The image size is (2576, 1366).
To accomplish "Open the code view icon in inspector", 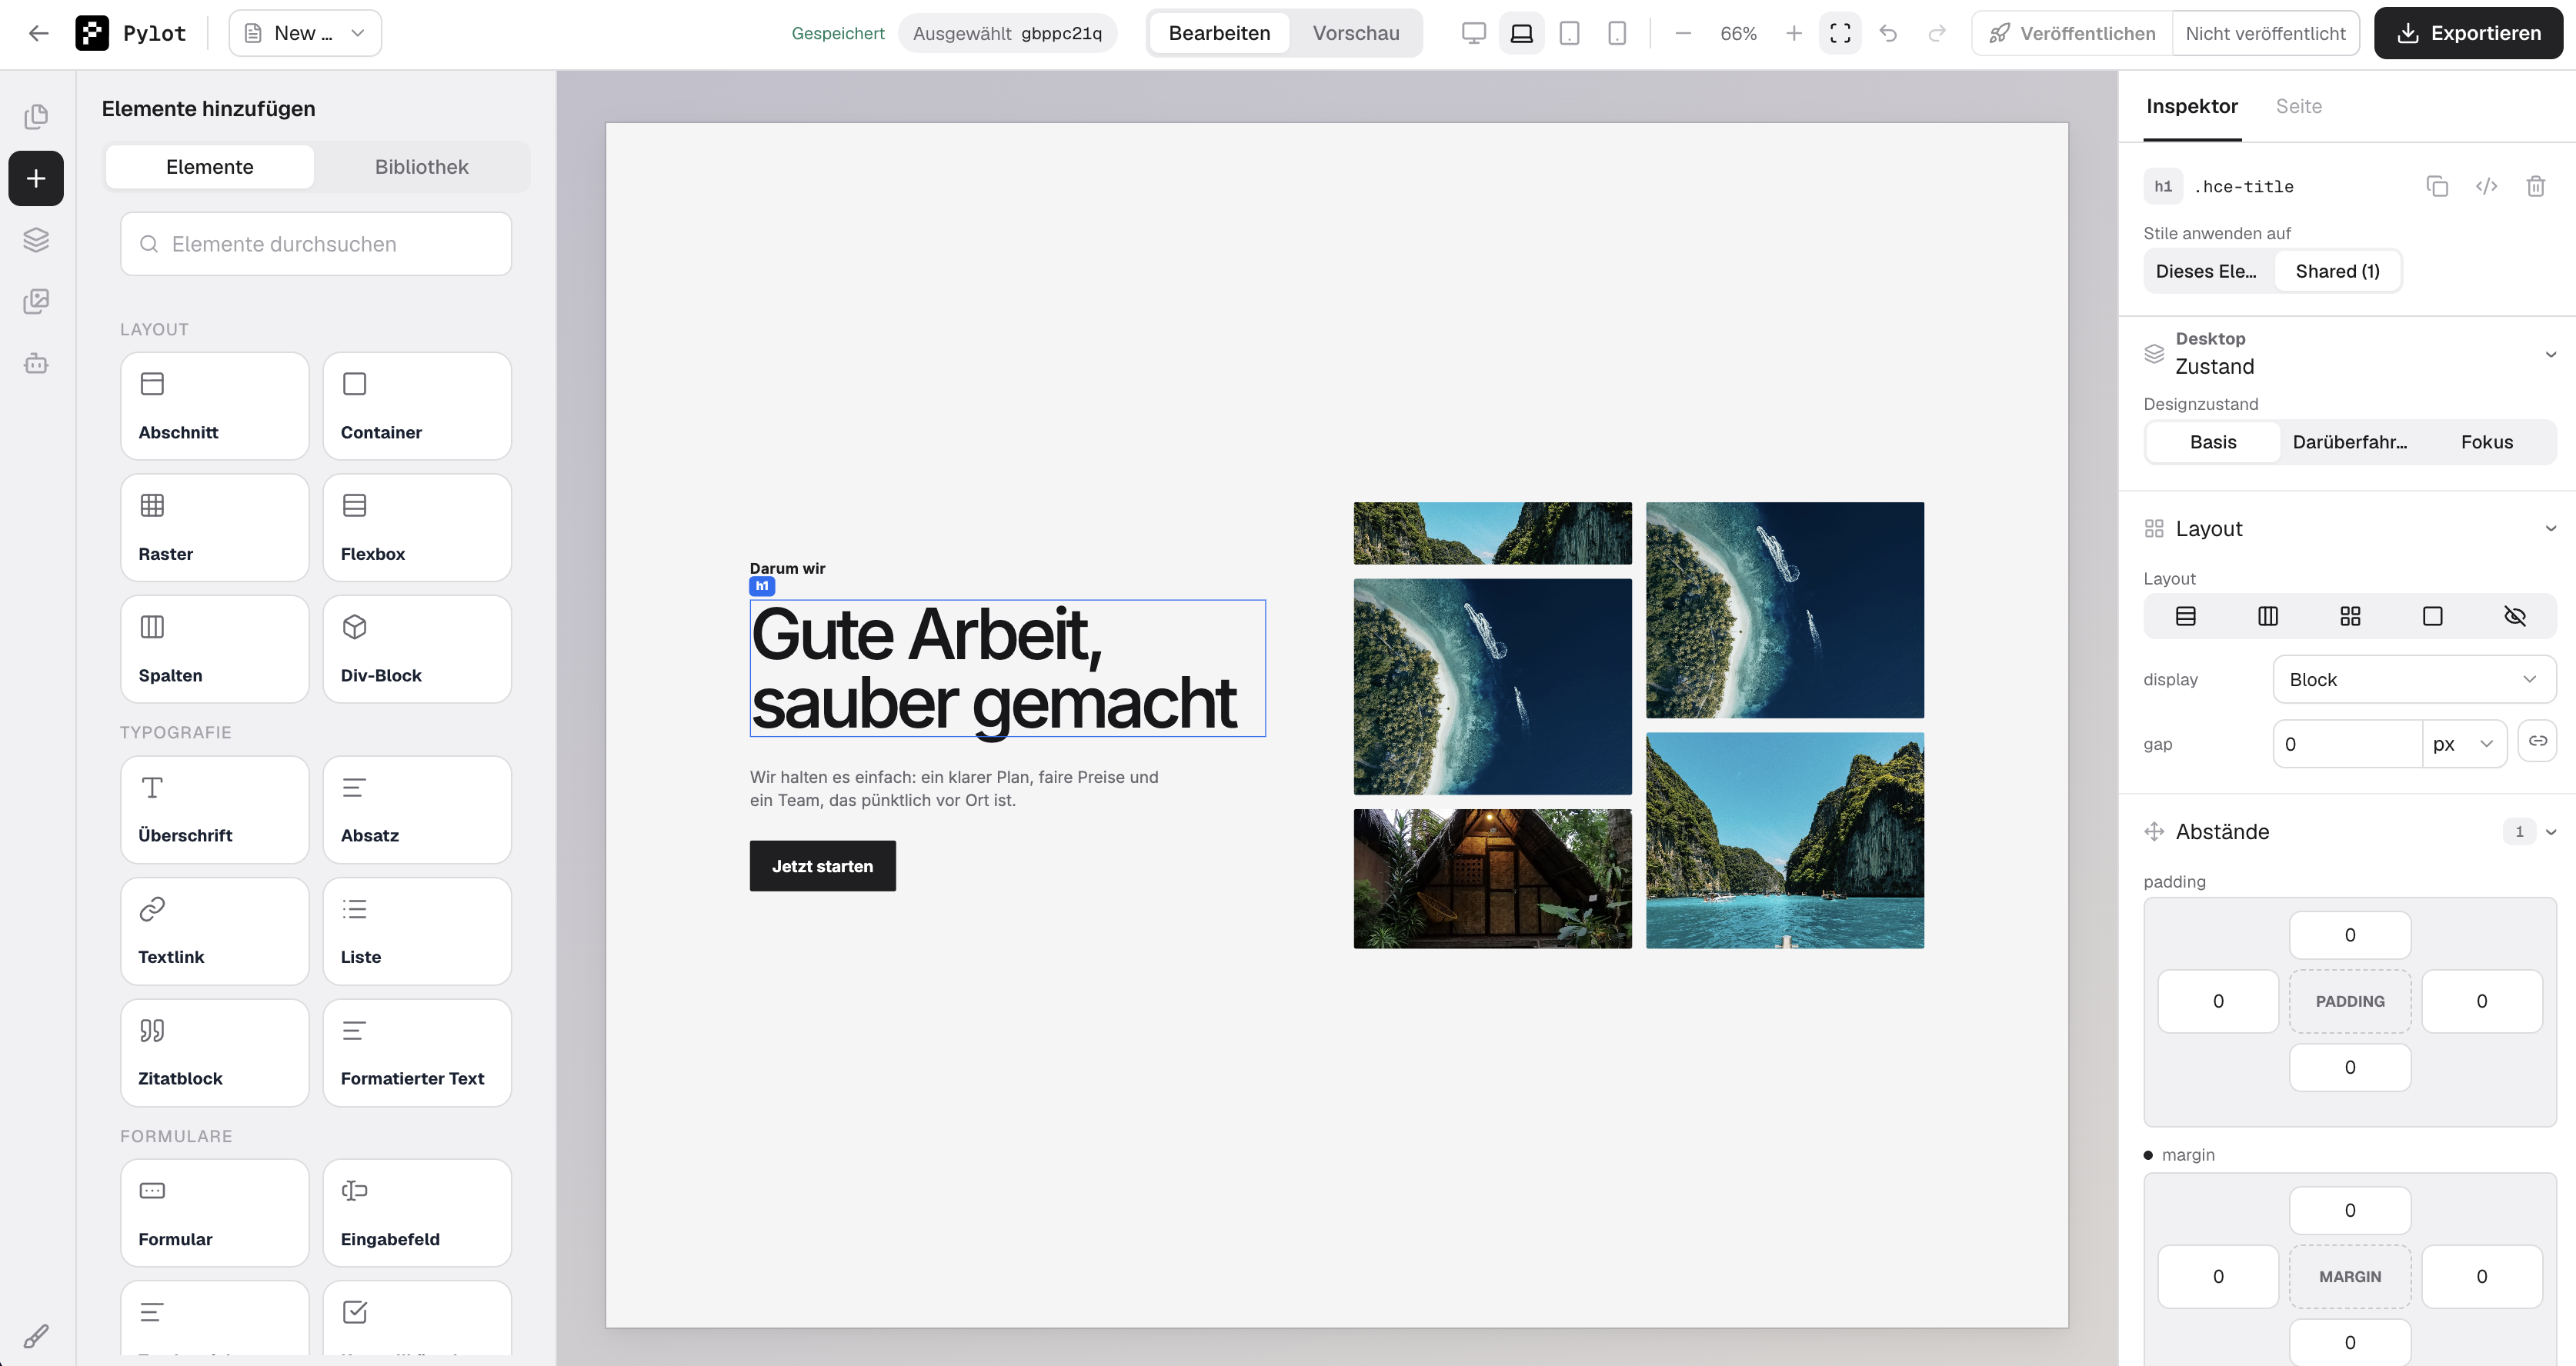I will coord(2486,186).
